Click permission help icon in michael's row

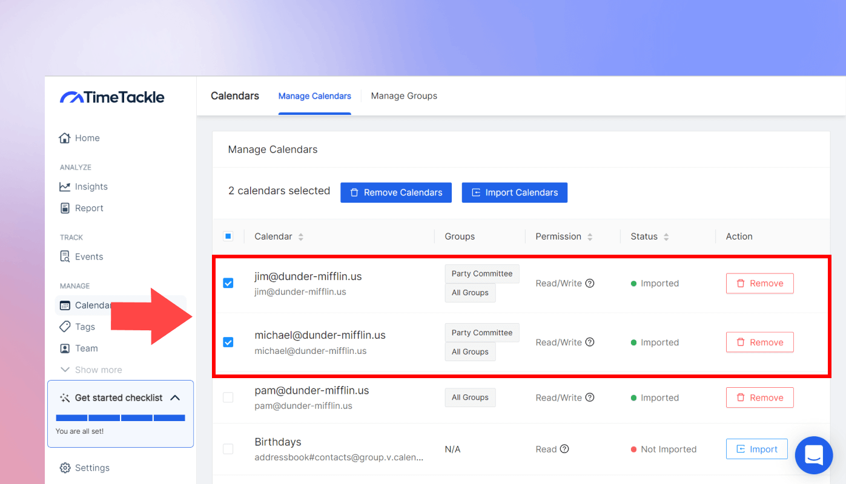click(590, 342)
